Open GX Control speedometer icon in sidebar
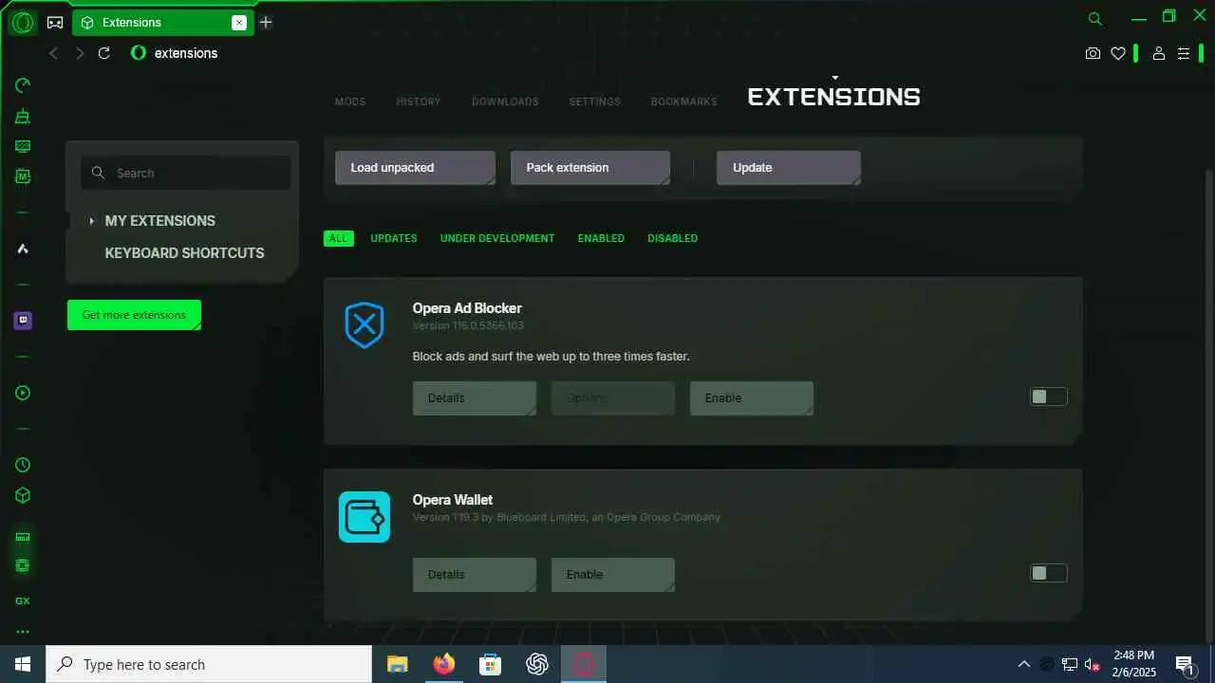Viewport: 1215px width, 683px height. pos(23,85)
